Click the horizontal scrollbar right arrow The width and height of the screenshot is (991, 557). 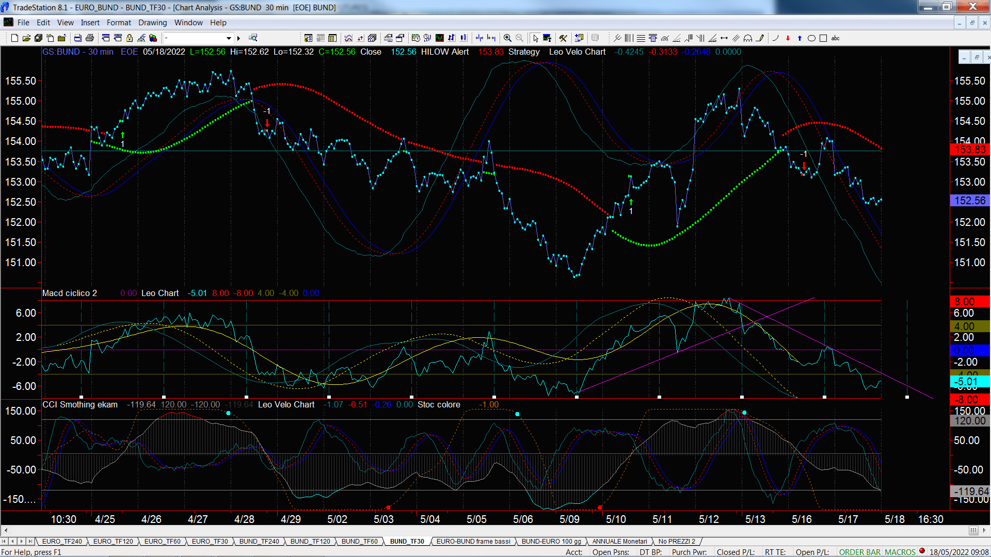(x=985, y=530)
